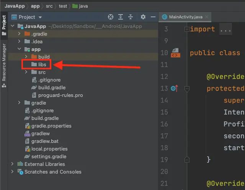Click the fold end marker at line 19
The height and width of the screenshot is (190, 245).
tap(187, 159)
